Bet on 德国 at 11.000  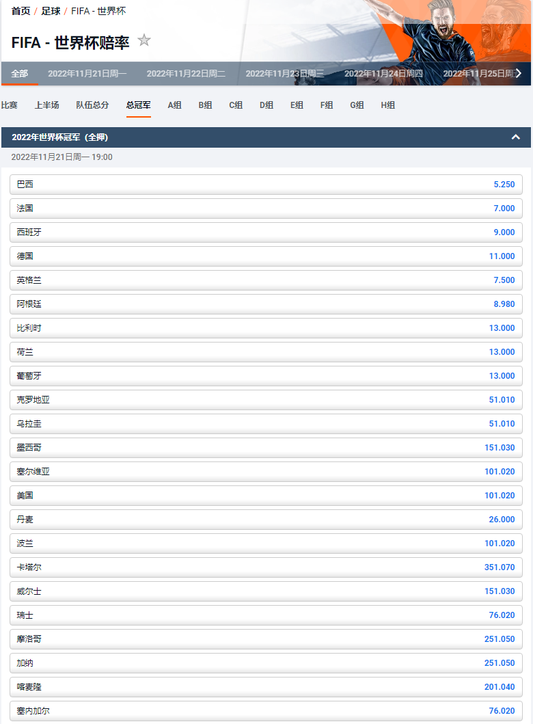tap(266, 256)
